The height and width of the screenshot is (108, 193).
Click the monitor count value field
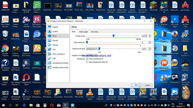[145, 42]
